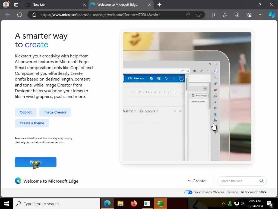
Task: Open the volume control
Action: [242, 204]
